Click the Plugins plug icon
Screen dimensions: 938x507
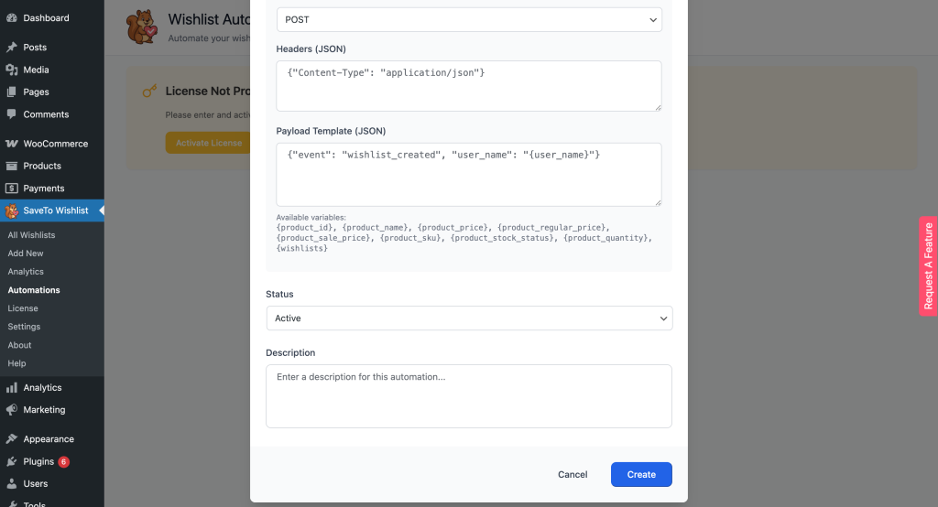[x=11, y=461]
